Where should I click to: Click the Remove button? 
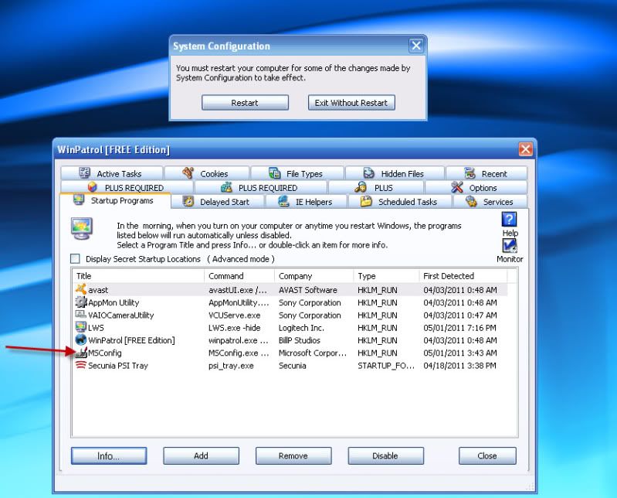(x=293, y=455)
